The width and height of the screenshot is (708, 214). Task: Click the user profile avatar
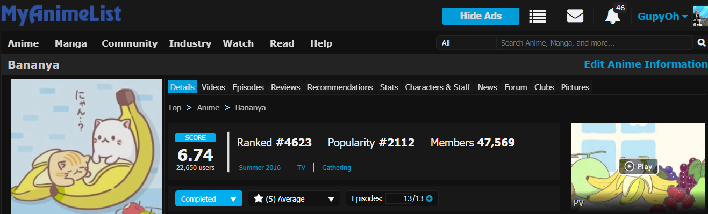tap(700, 16)
